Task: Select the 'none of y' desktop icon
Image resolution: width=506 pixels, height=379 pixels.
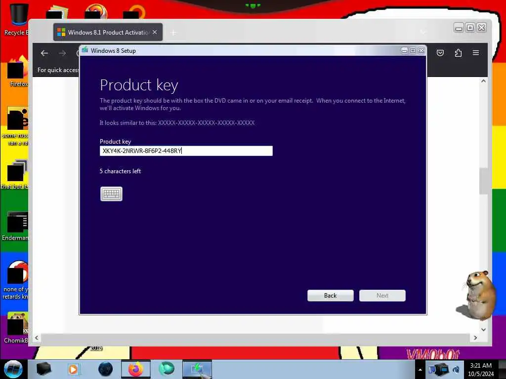Action: tap(16, 280)
